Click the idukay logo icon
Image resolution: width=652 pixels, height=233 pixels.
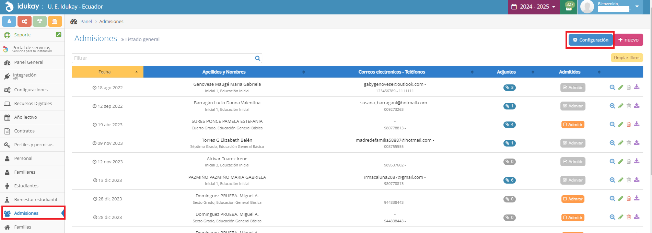(x=9, y=7)
